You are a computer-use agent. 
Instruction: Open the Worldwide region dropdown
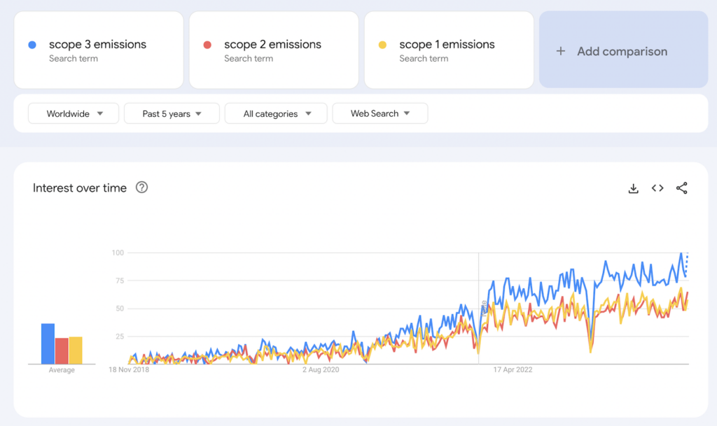[x=75, y=113]
